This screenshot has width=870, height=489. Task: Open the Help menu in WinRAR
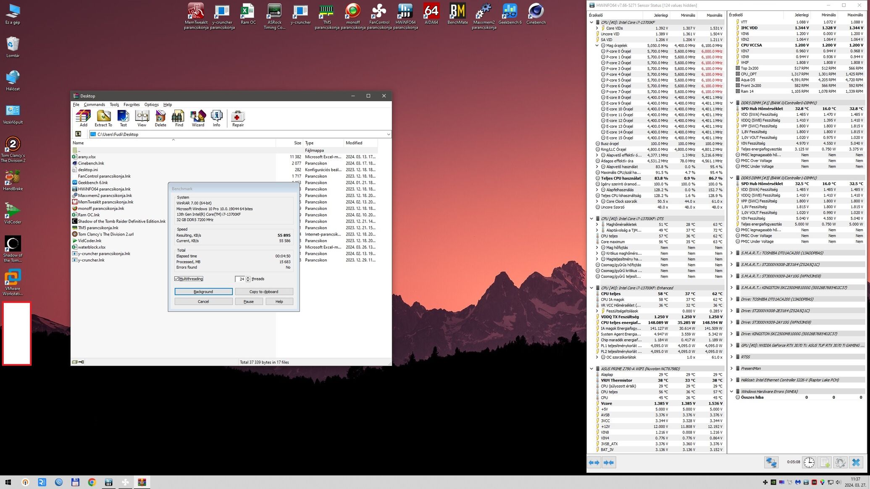[x=168, y=105]
